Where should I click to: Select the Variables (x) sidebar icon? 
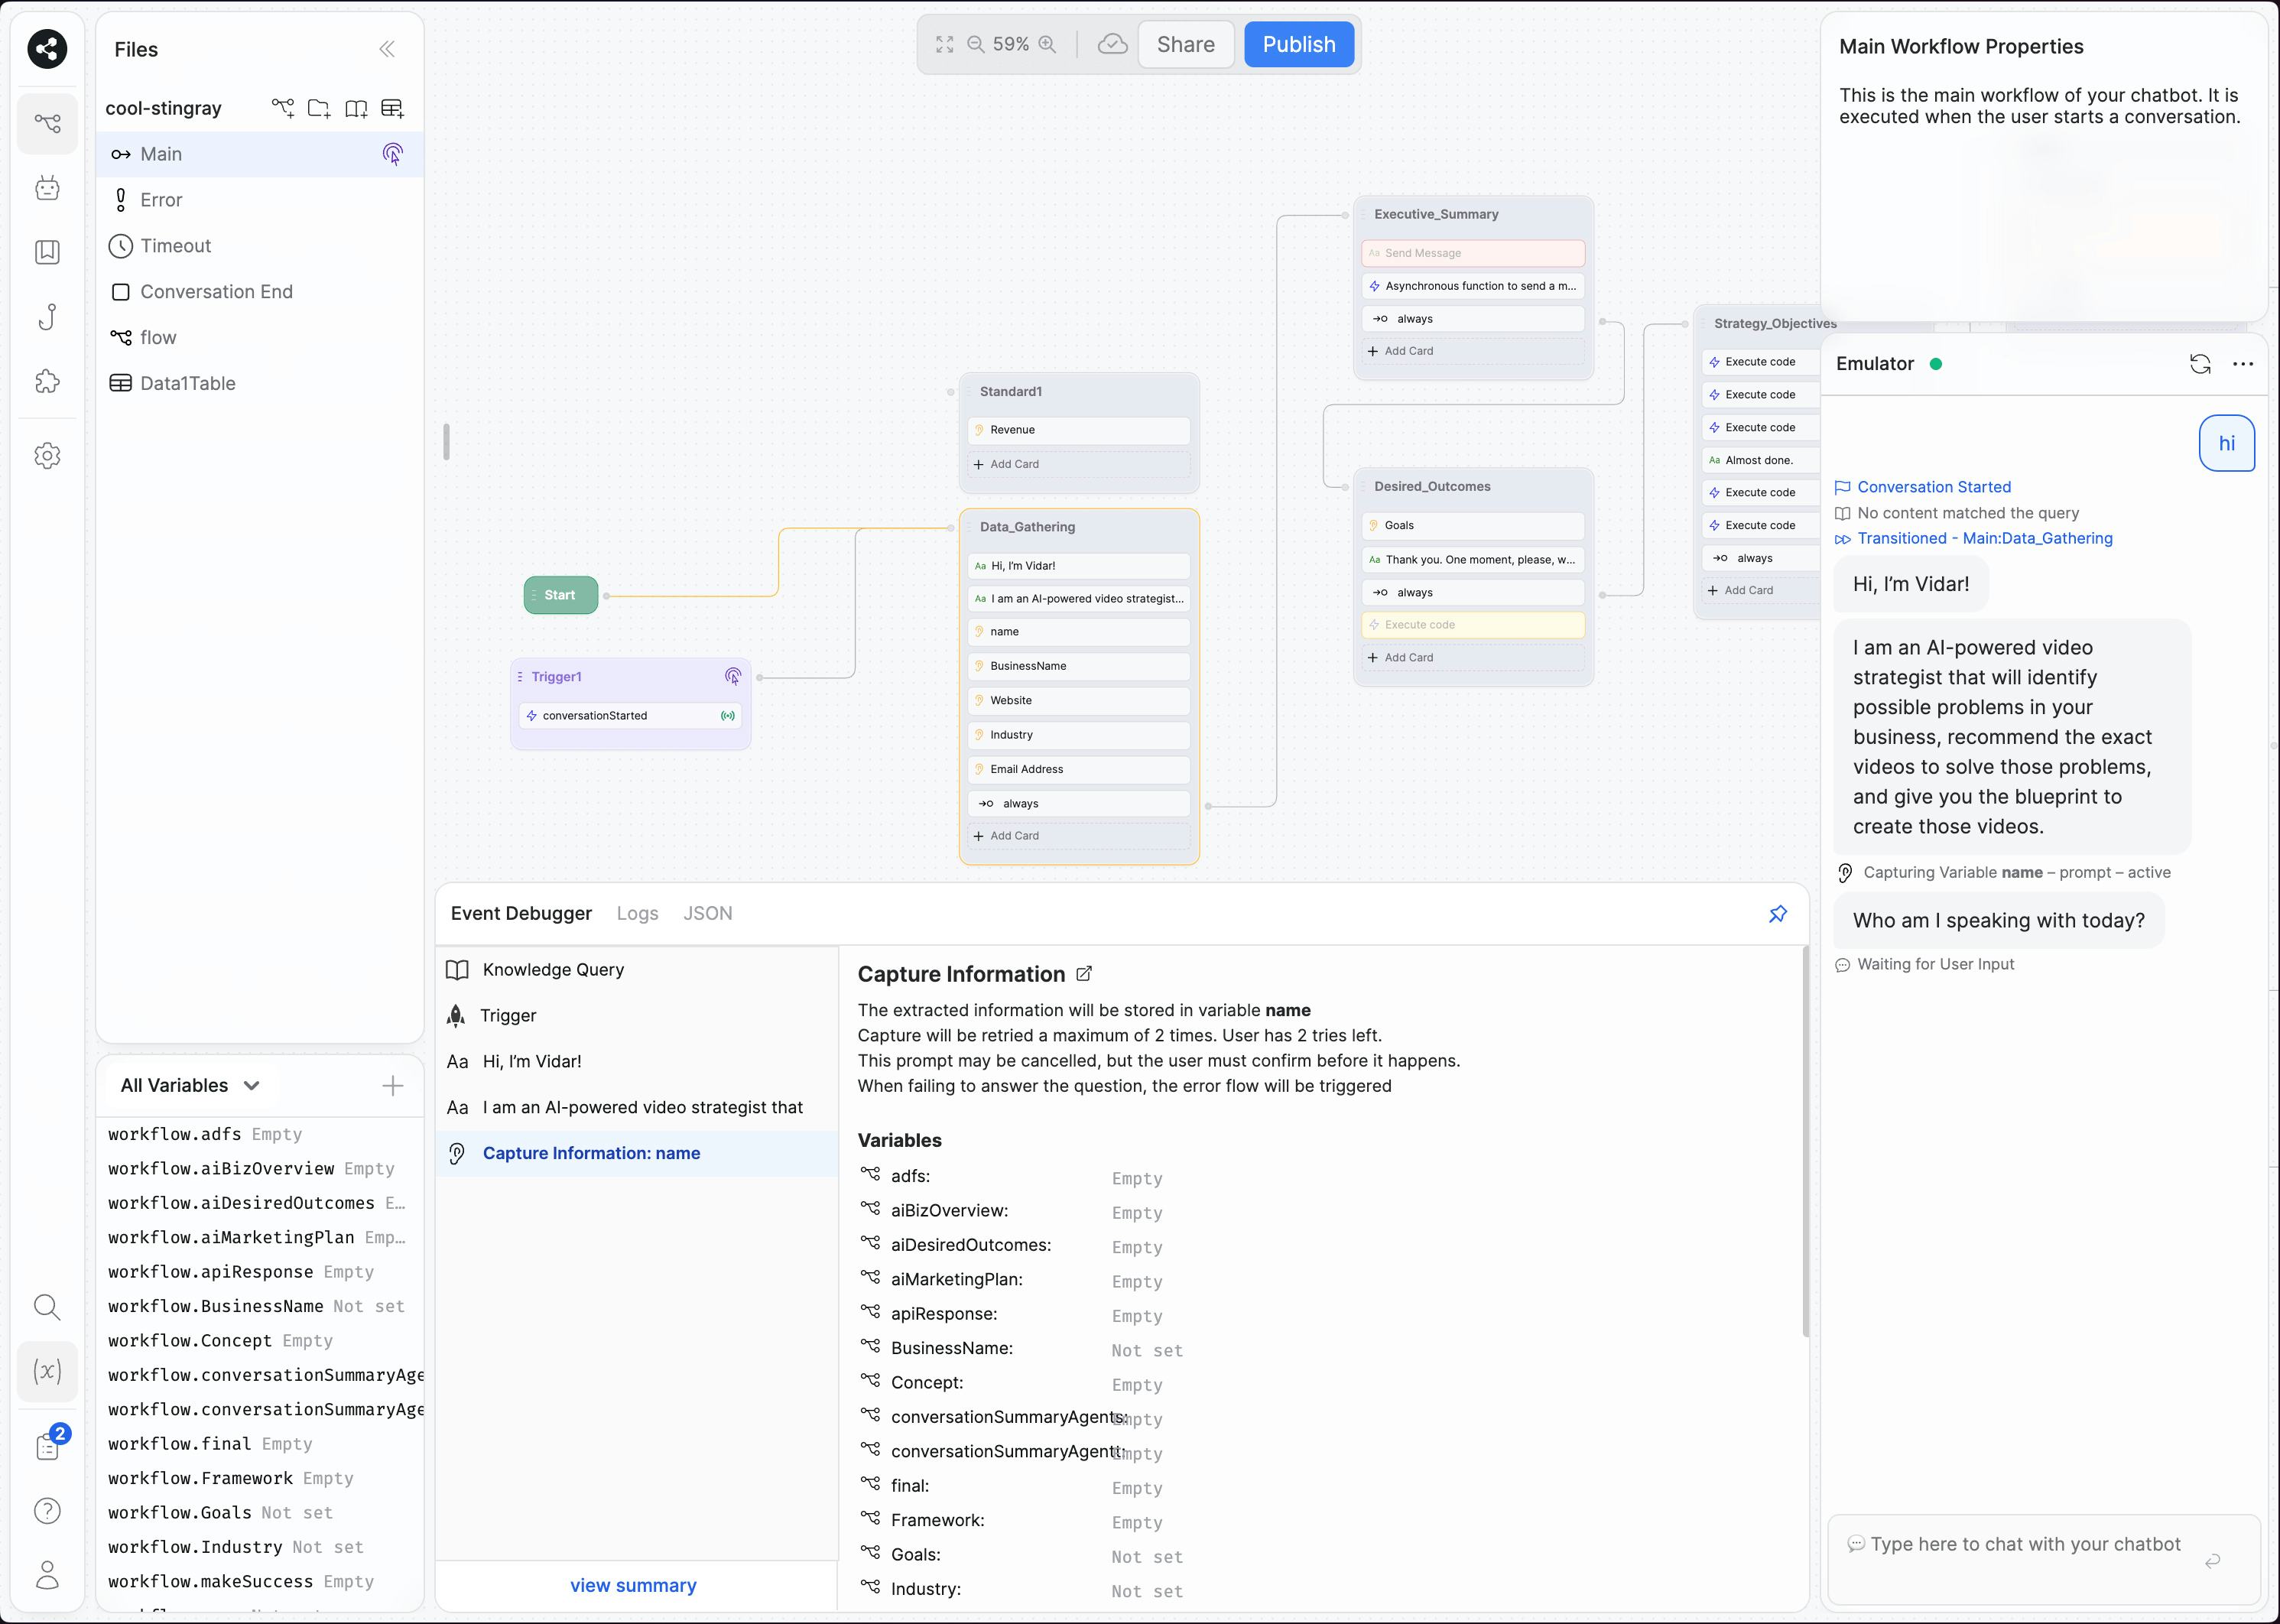tap(47, 1371)
